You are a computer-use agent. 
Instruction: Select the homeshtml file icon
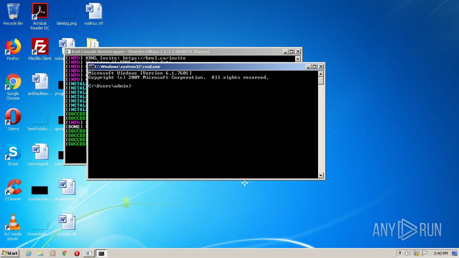click(40, 228)
